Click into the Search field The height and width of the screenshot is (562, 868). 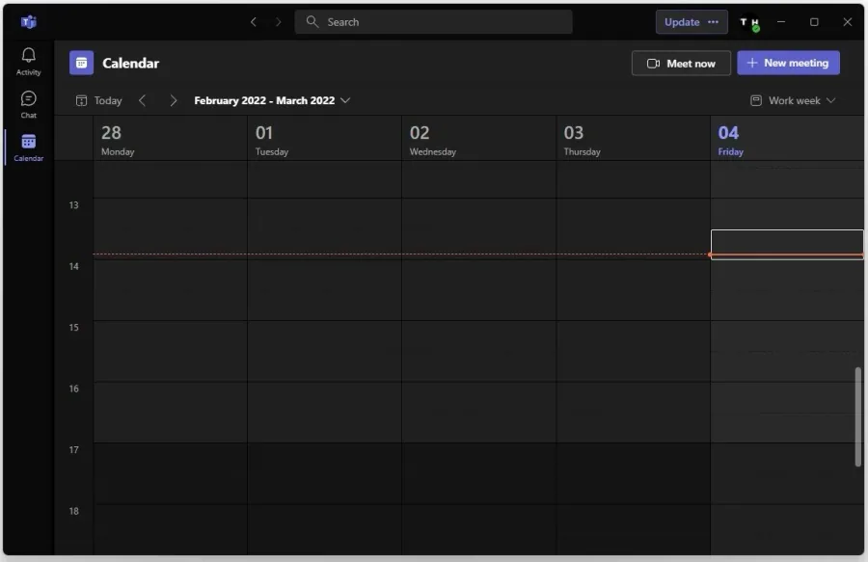[433, 21]
